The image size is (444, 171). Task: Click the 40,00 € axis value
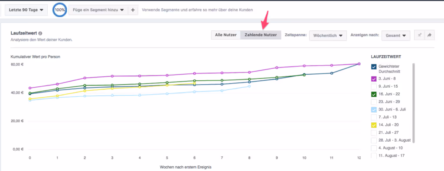click(x=17, y=92)
